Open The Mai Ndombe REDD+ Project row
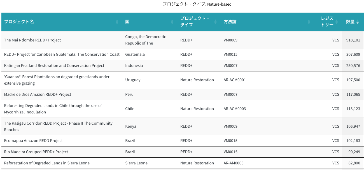364x170 pixels. 32,40
